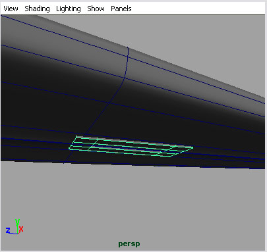The image size is (267, 252).
Task: Click the blue Z axis letter of the gizmo
Action: click(8, 230)
